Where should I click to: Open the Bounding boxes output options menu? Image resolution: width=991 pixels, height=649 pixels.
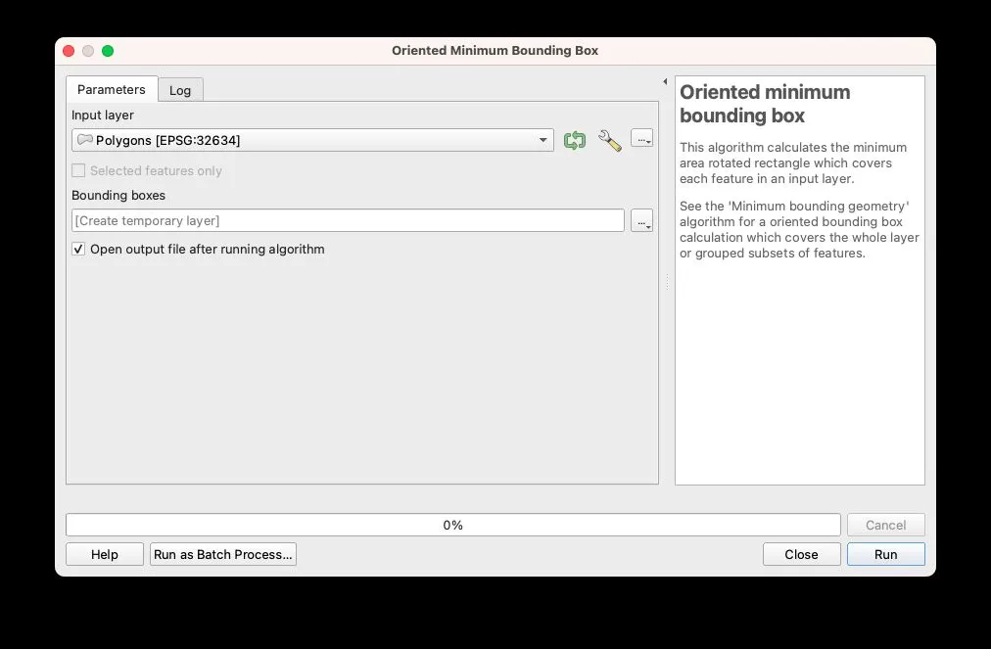[x=641, y=221]
